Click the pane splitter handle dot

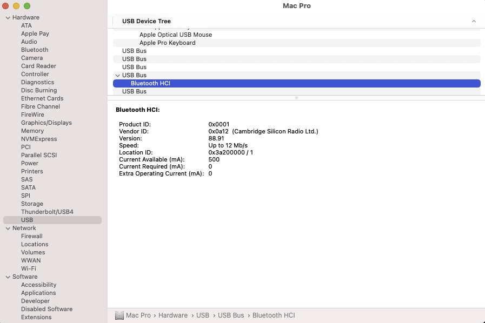(x=296, y=98)
